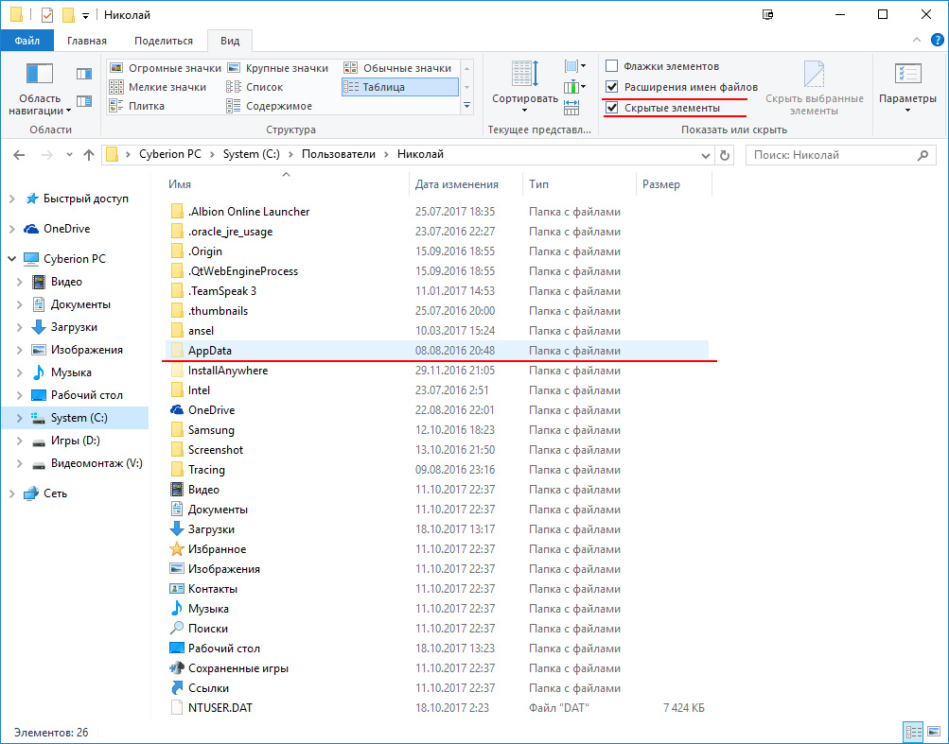The height and width of the screenshot is (744, 949).
Task: Expand the layout gallery more arrow
Action: tap(466, 106)
